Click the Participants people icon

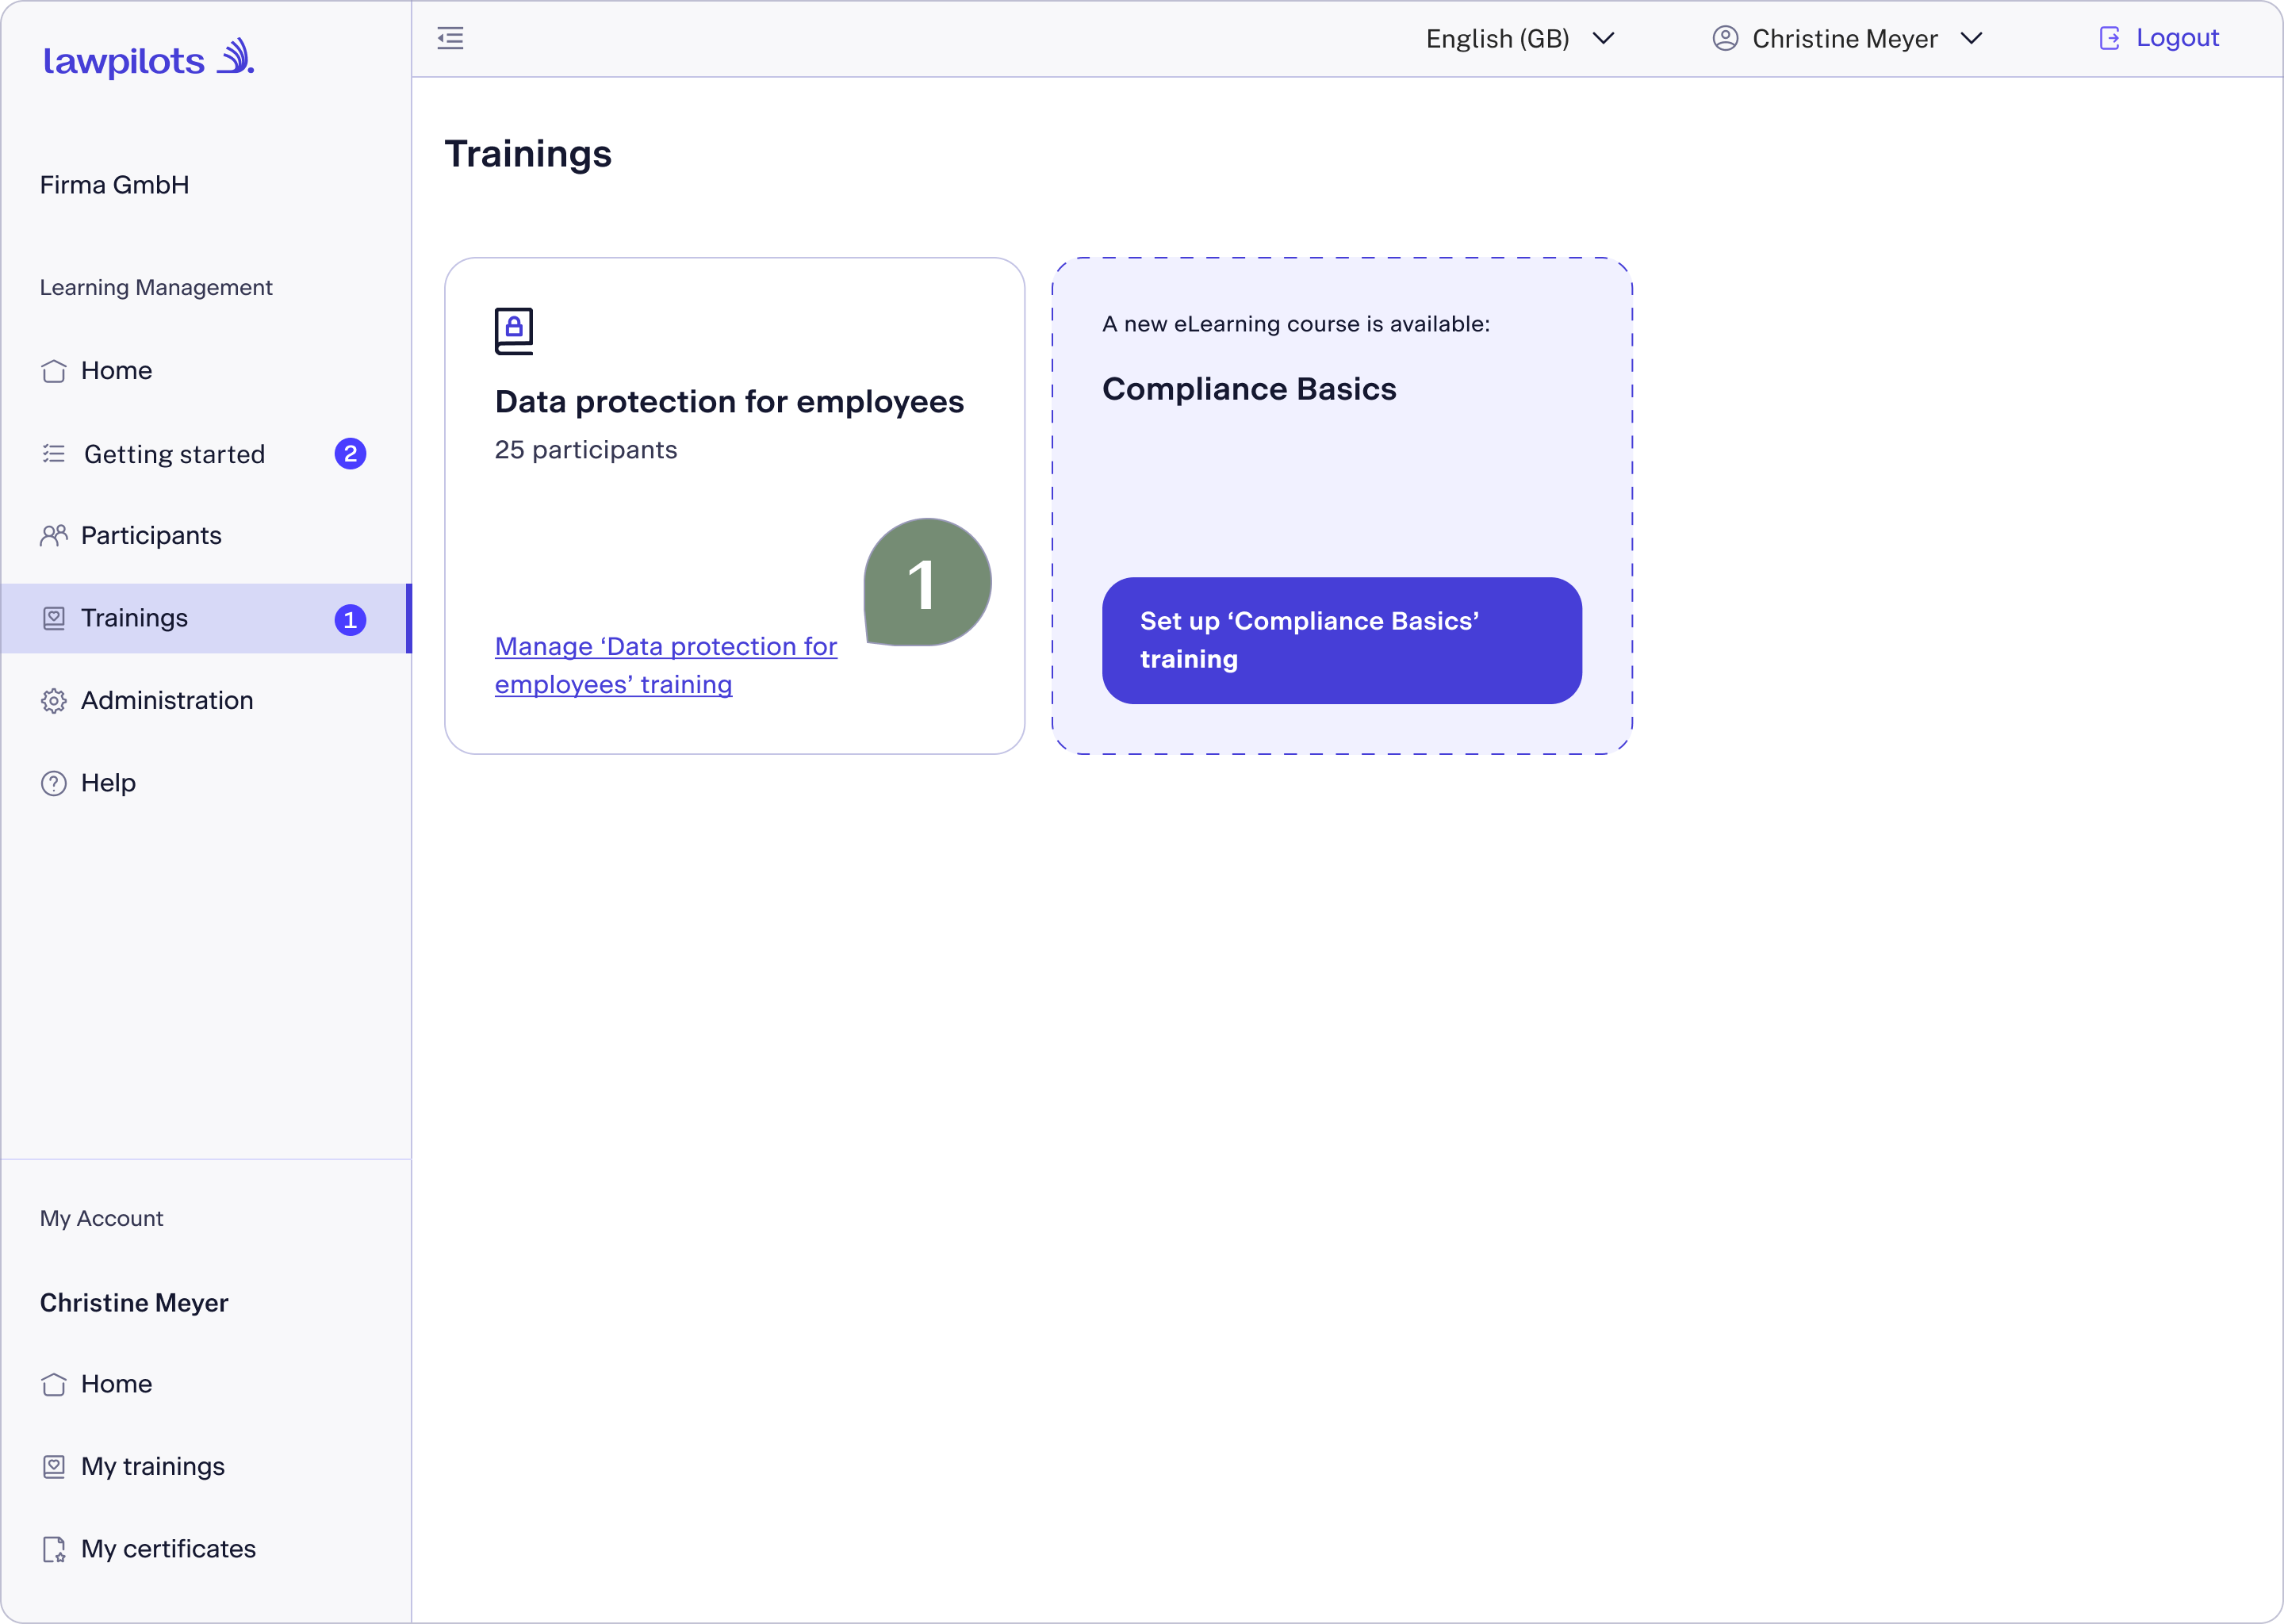pyautogui.click(x=54, y=536)
